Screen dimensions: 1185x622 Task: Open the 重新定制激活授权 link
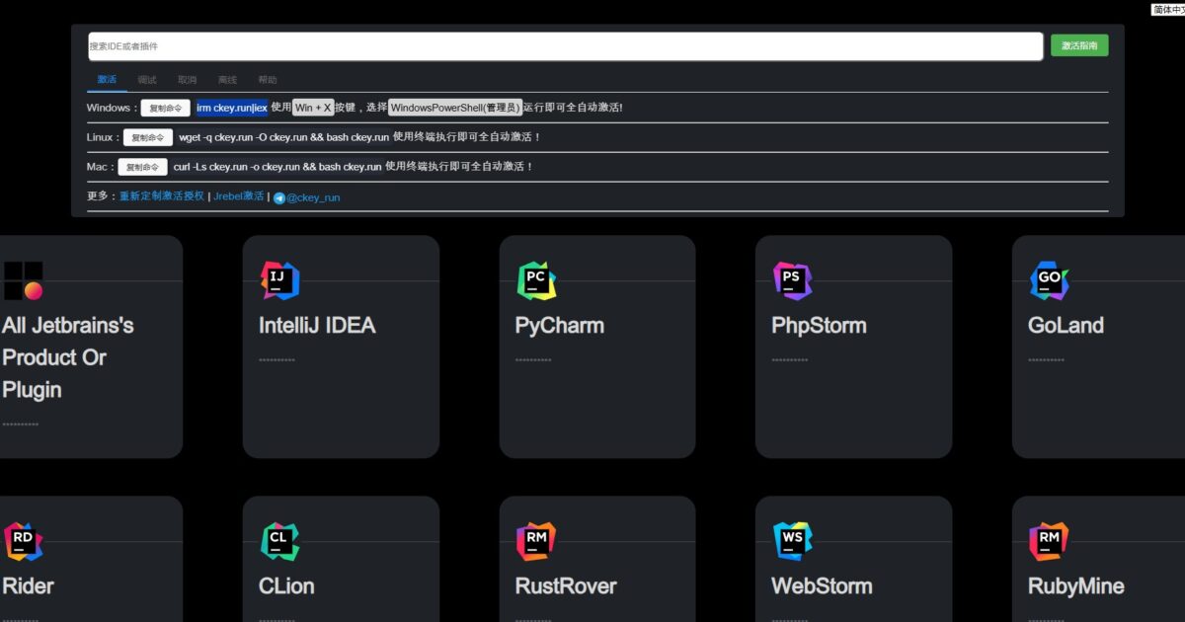point(162,196)
